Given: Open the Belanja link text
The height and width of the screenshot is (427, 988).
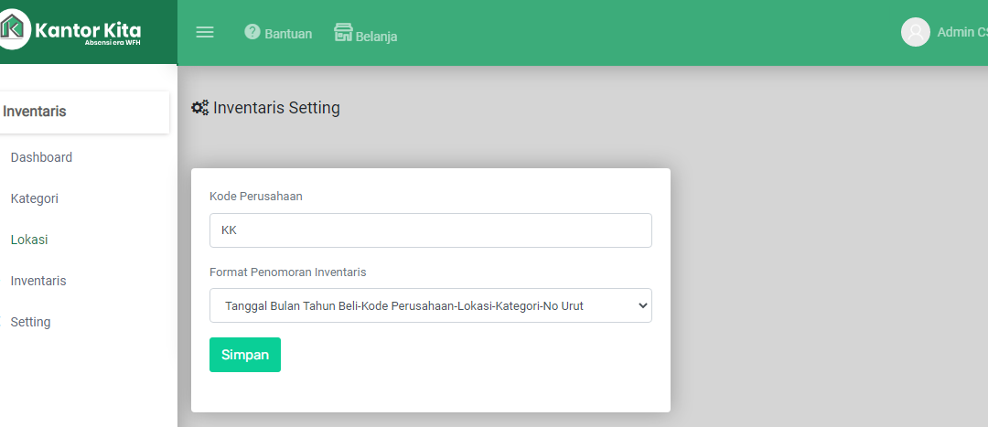Looking at the screenshot, I should click(x=376, y=37).
